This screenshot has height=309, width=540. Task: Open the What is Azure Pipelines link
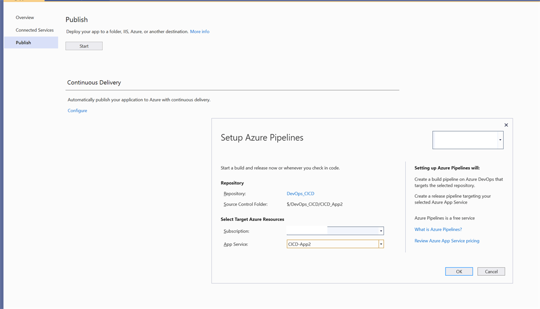(438, 229)
